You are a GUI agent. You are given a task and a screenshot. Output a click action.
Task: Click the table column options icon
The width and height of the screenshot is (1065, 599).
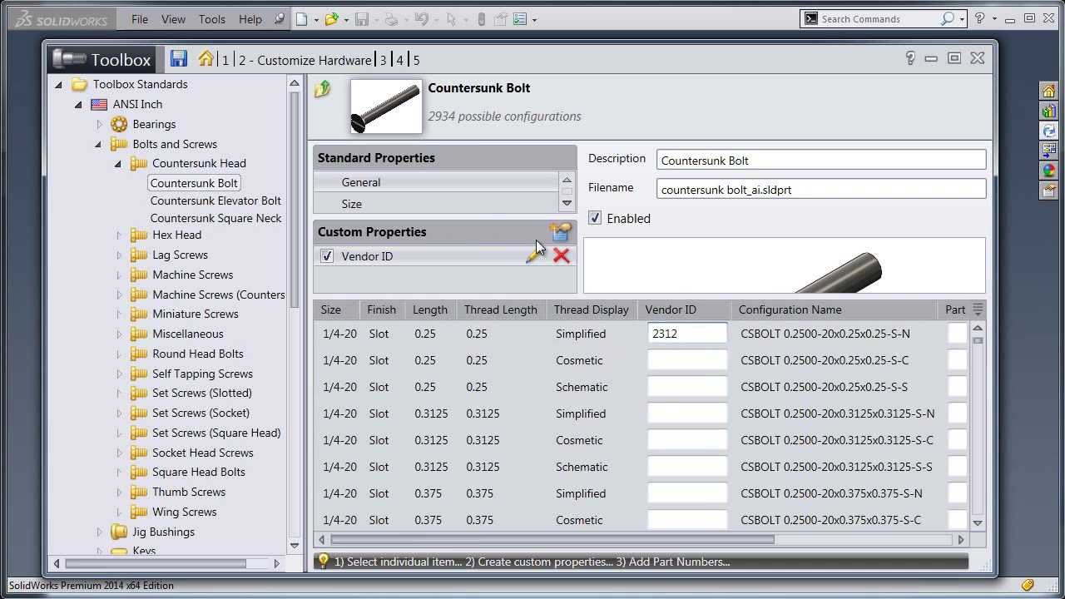pyautogui.click(x=978, y=309)
